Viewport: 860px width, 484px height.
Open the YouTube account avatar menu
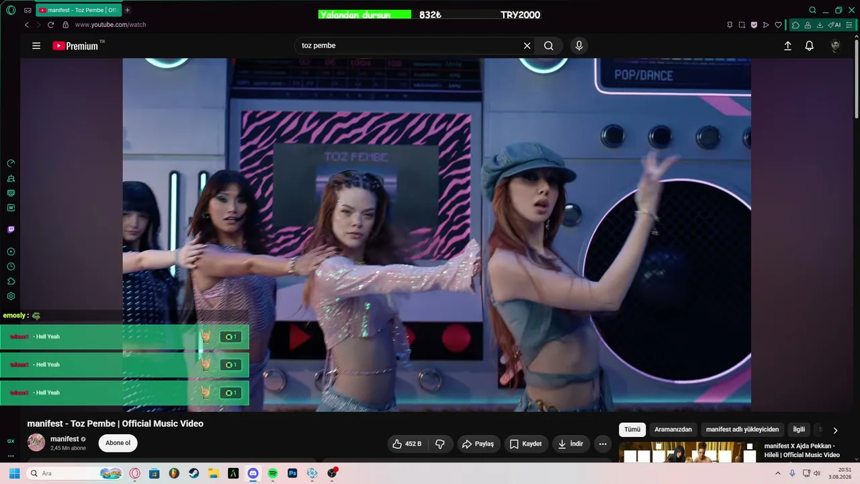835,46
